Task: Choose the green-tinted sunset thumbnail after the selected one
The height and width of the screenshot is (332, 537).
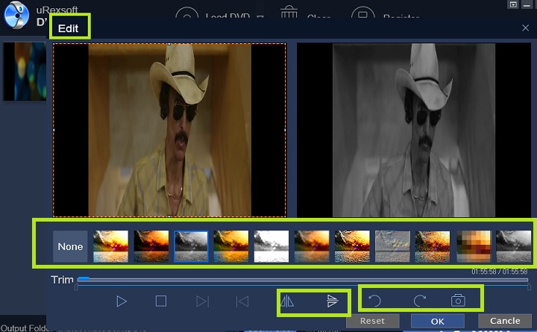Action: coord(231,246)
